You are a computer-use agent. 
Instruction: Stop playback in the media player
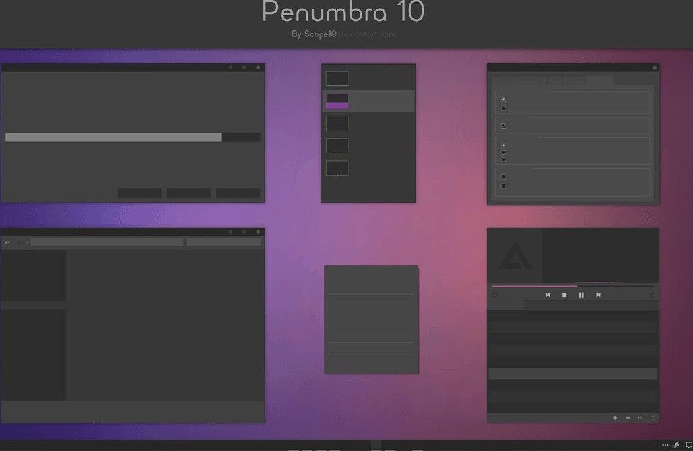coord(564,295)
